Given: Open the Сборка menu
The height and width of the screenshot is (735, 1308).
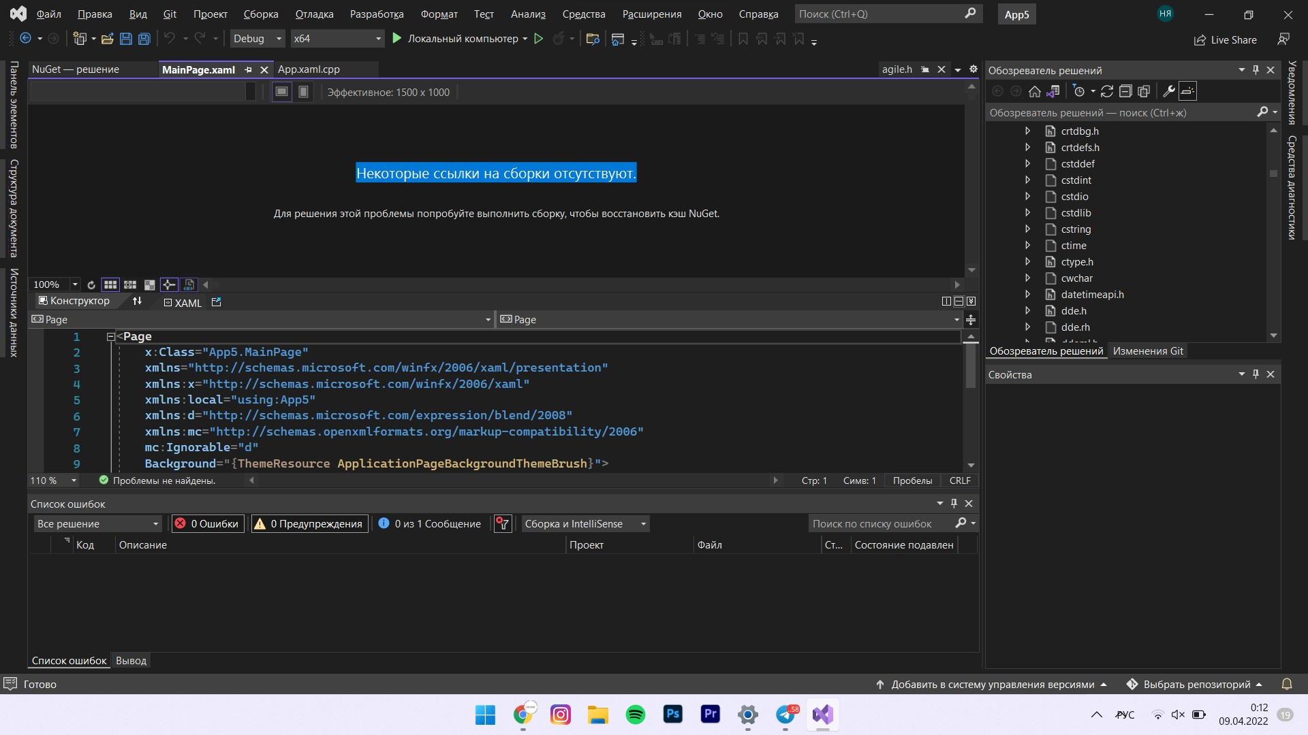Looking at the screenshot, I should [261, 14].
